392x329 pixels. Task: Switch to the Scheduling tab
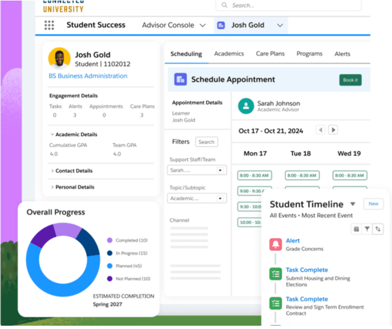pos(186,54)
